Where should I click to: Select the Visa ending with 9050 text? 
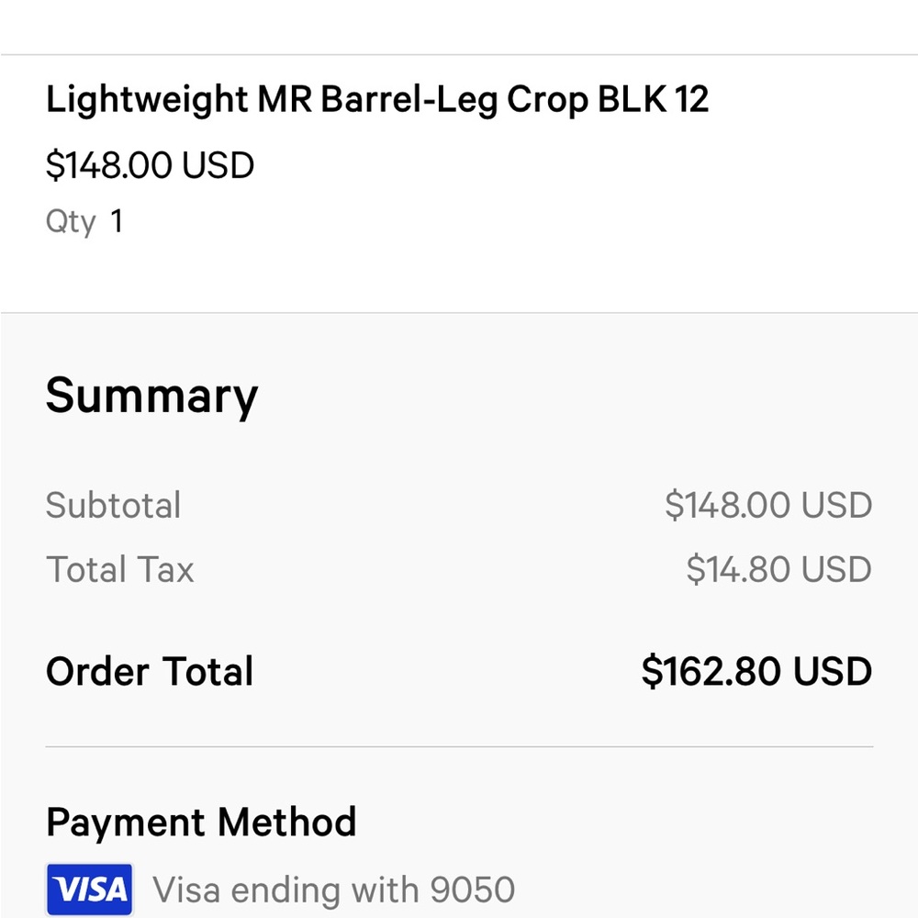click(x=334, y=890)
